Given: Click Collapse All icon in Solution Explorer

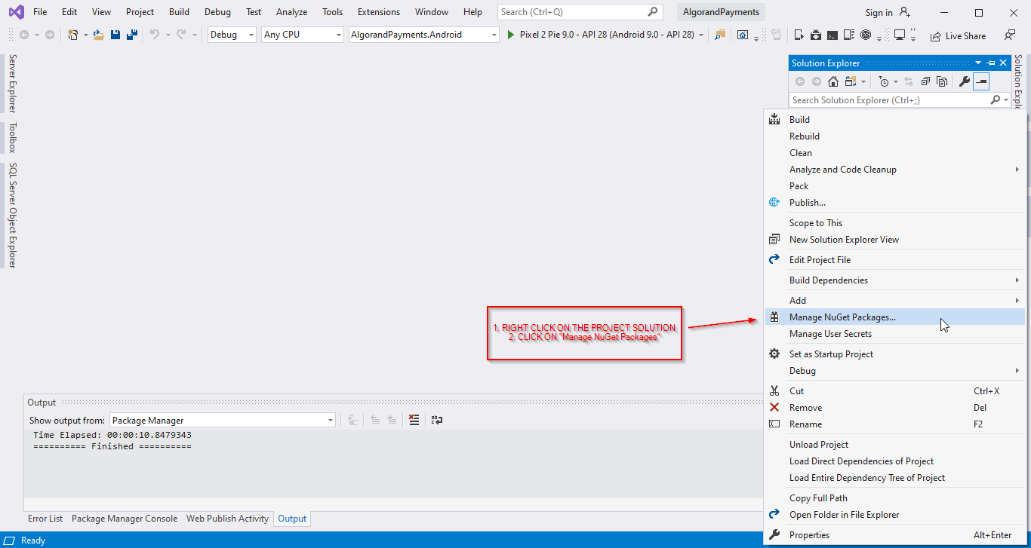Looking at the screenshot, I should pyautogui.click(x=925, y=81).
